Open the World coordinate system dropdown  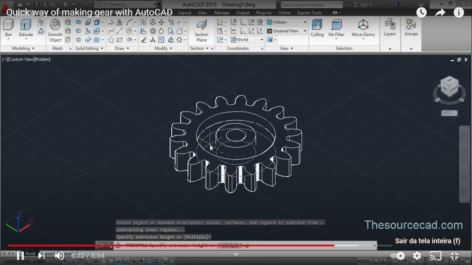[246, 39]
